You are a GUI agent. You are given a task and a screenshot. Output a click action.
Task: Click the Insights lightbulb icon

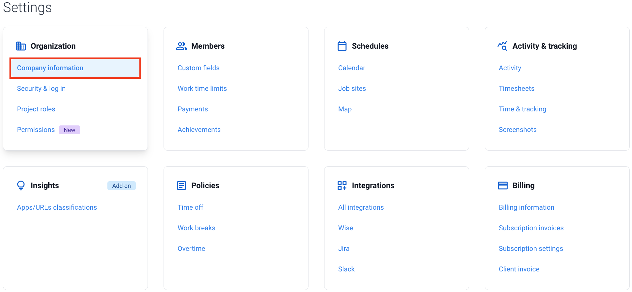click(21, 186)
